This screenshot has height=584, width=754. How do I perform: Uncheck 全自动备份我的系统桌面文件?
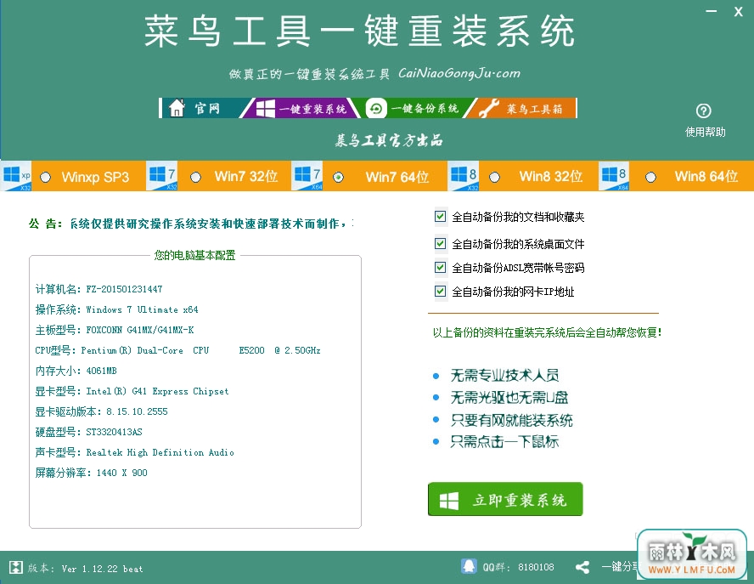[440, 243]
